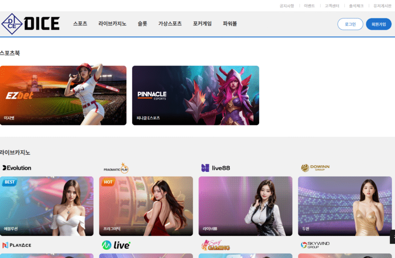Go to 가상스포츠 in navigation
This screenshot has height=258, width=395.
coord(170,24)
